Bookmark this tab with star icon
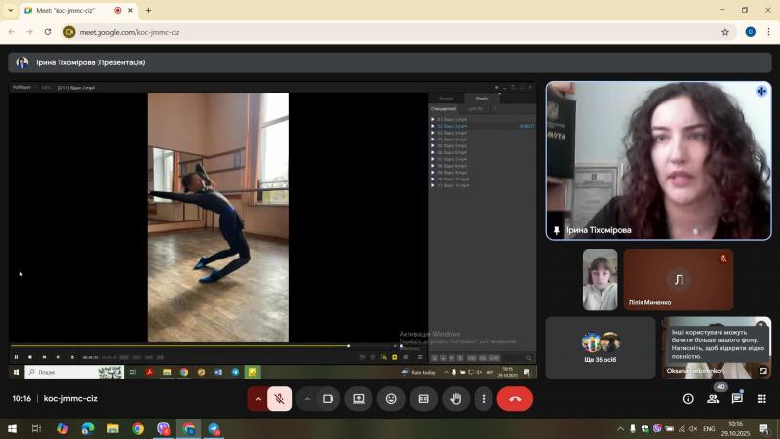The image size is (780, 439). pyautogui.click(x=725, y=32)
